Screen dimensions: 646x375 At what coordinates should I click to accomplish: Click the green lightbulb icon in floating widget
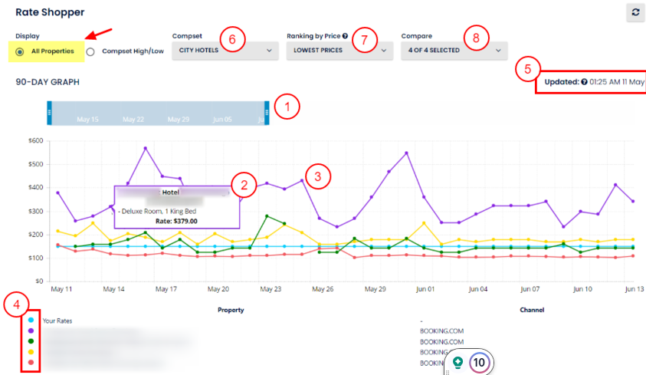458,362
